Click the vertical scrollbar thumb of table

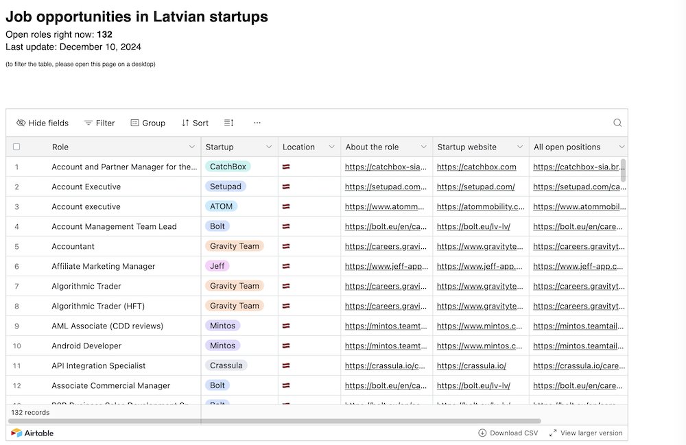click(x=623, y=170)
